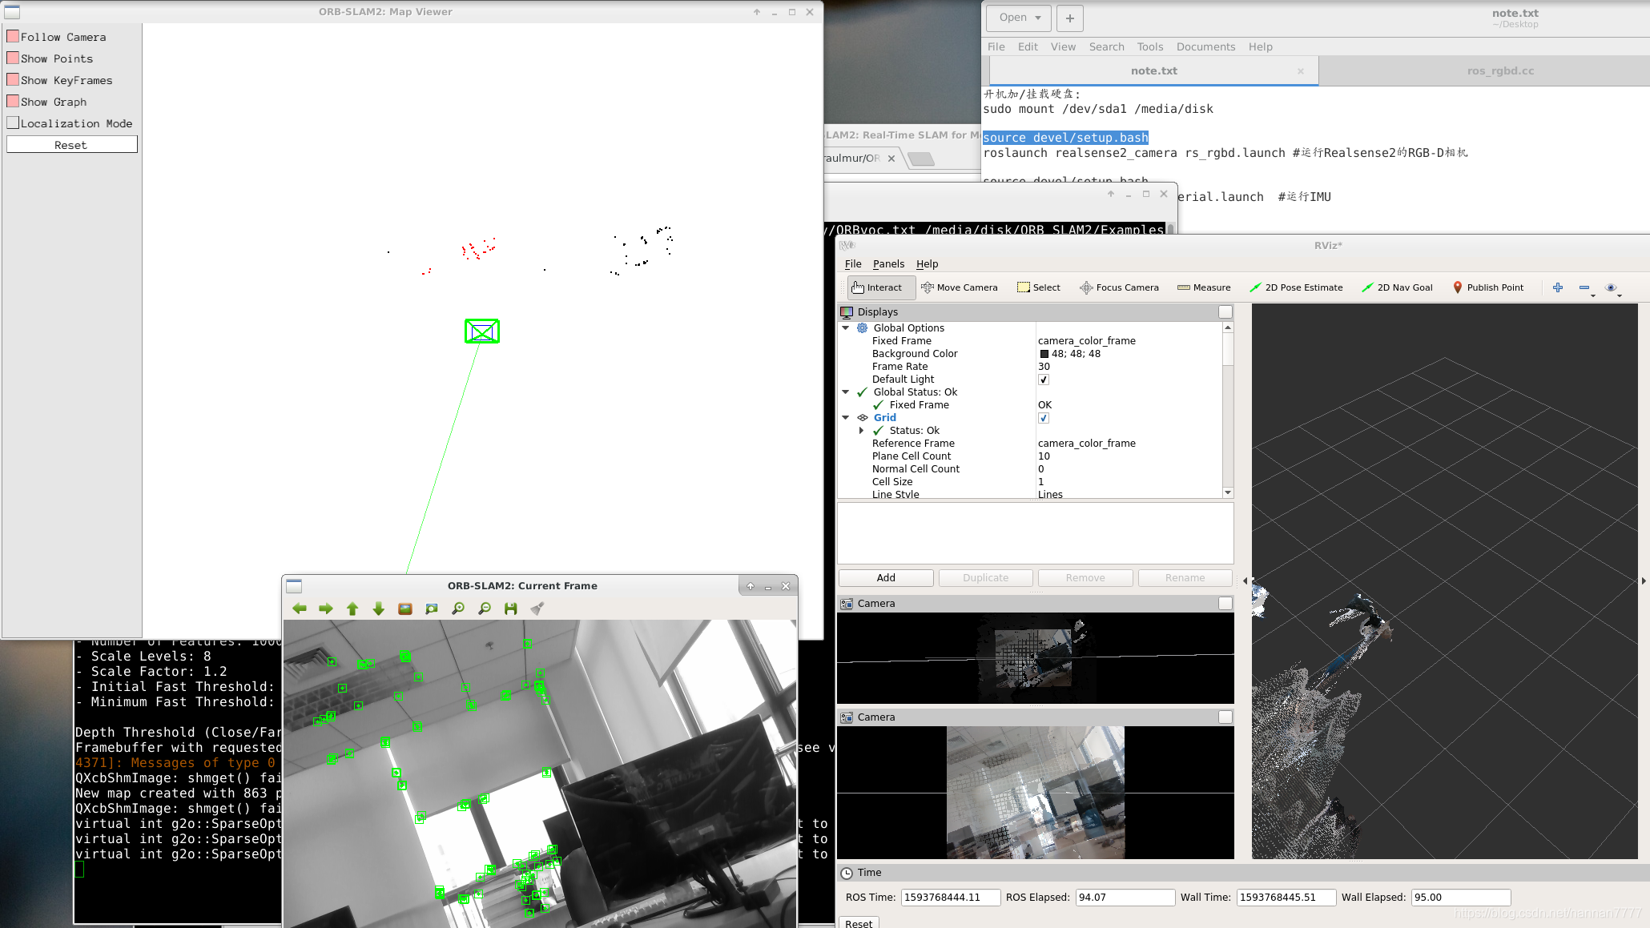Screen dimensions: 1650x928
Task: Expand the Grid Status: Ok item
Action: pos(862,431)
